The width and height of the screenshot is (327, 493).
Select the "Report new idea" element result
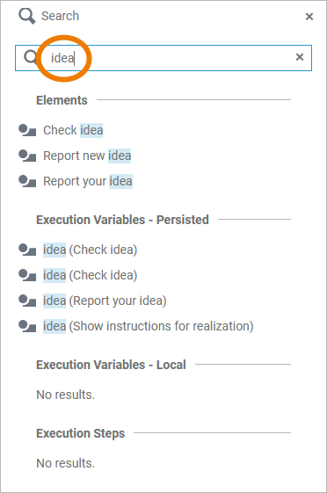point(87,156)
